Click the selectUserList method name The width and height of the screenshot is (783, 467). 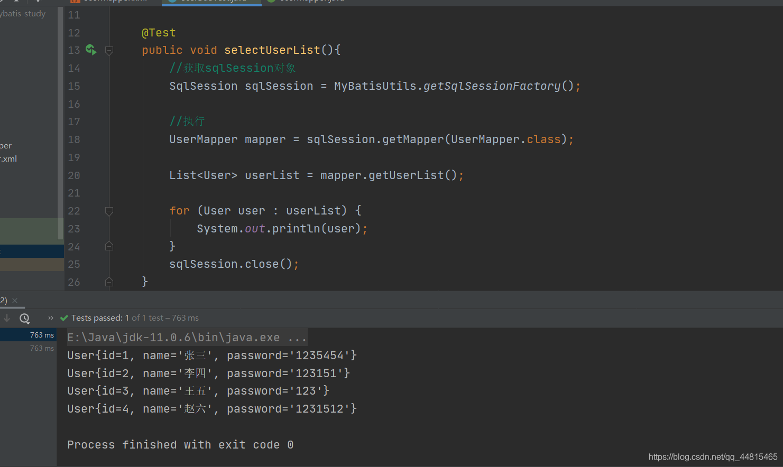pos(272,50)
